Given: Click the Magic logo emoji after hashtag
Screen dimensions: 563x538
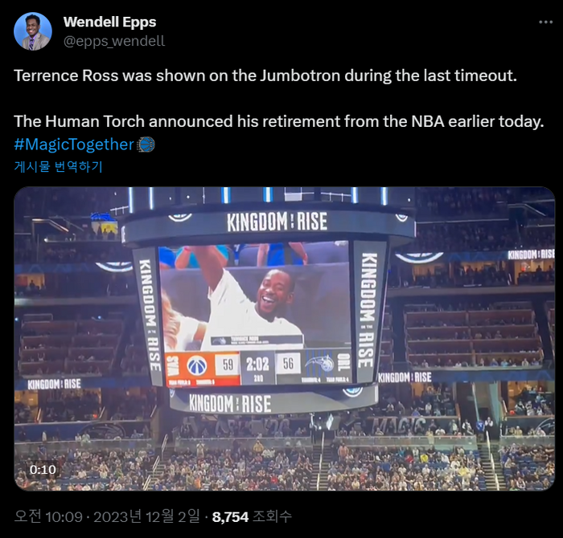Looking at the screenshot, I should pos(146,145).
